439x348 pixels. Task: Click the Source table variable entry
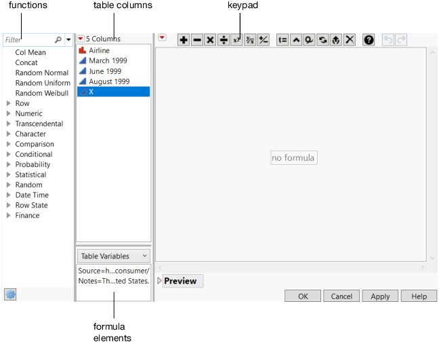113,271
